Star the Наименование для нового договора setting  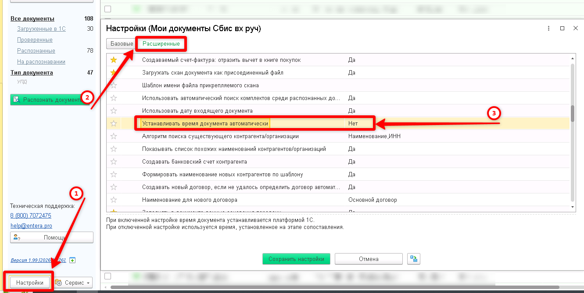coord(114,200)
